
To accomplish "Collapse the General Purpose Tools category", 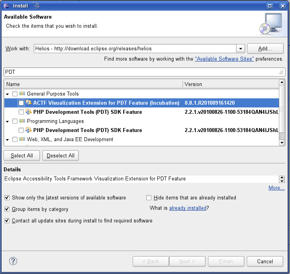I will pos(8,94).
